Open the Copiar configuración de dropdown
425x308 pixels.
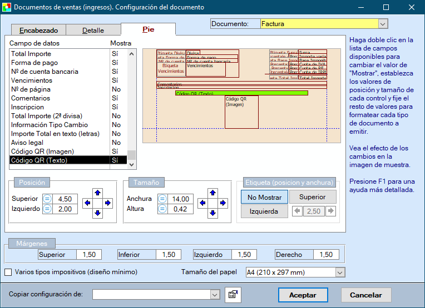[x=215, y=295]
